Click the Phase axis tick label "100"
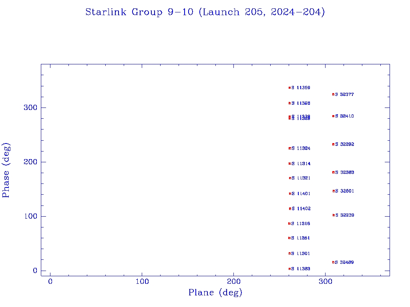The image size is (410, 307). tap(30, 216)
